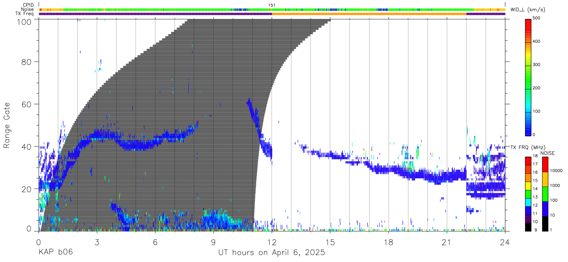568x262 pixels.
Task: Click the 12 MHz label on frequency legend
Action: pyautogui.click(x=535, y=205)
